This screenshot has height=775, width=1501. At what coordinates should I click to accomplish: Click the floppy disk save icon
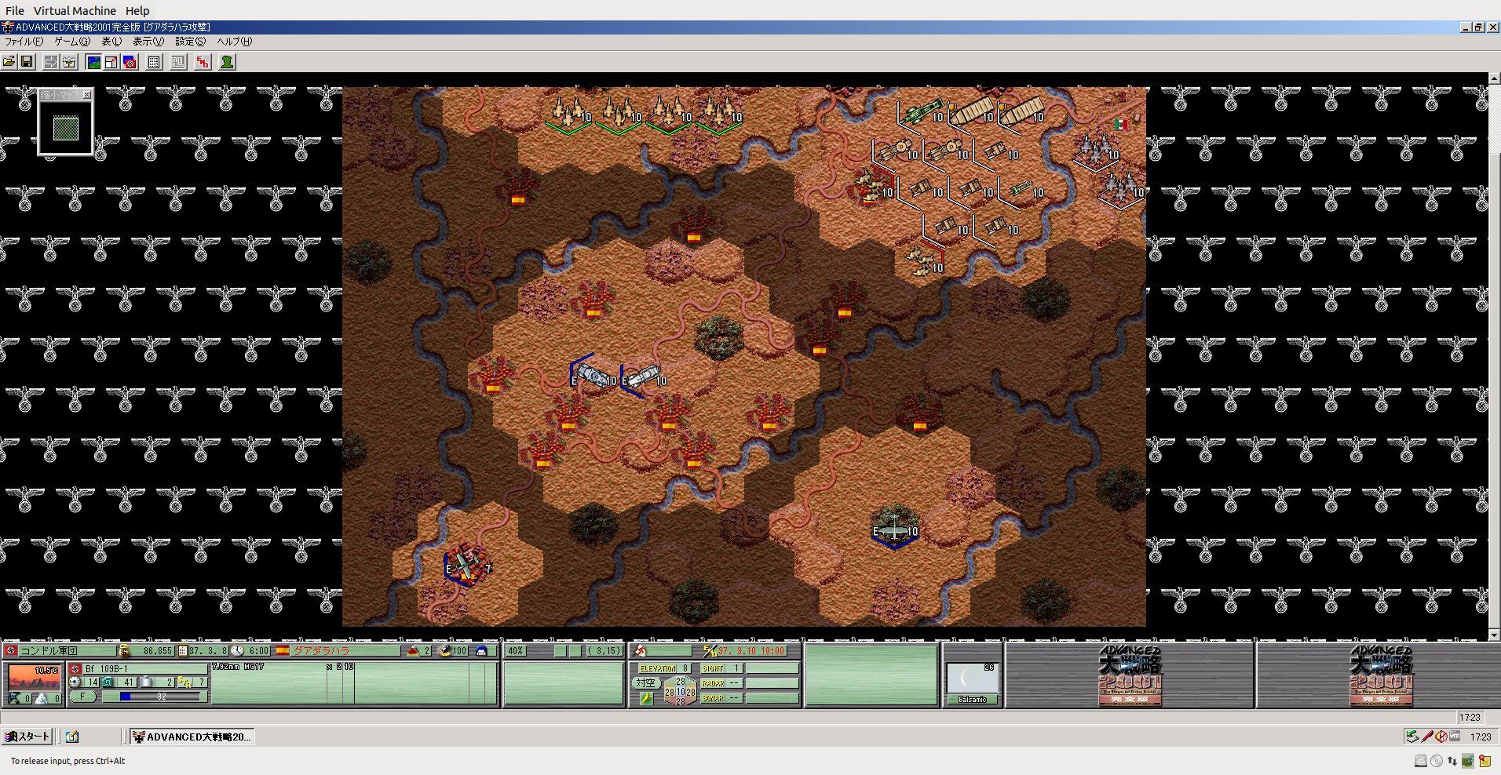click(27, 62)
